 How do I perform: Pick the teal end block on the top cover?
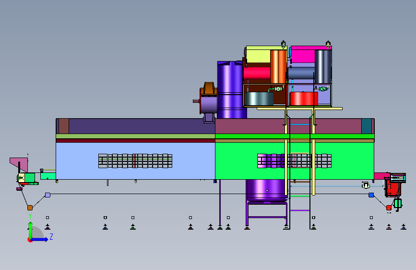coord(367,126)
